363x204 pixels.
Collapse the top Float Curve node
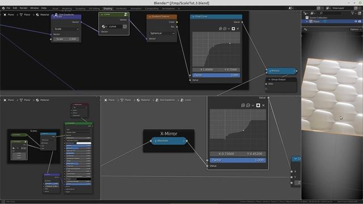point(193,16)
